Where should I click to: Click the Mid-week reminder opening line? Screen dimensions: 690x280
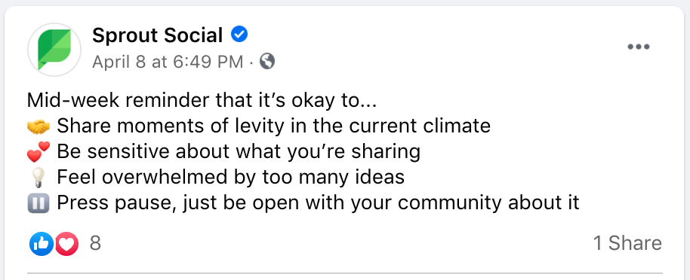pos(202,101)
